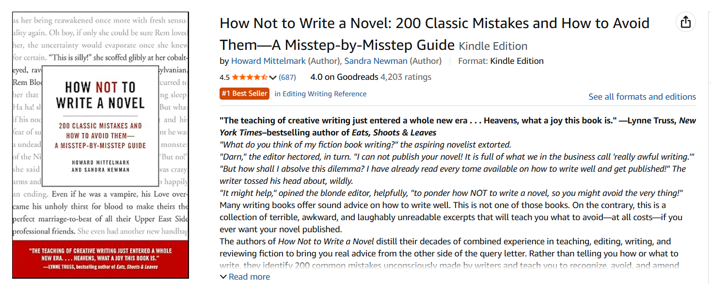Expand the description with Read more
711x284 pixels.
click(245, 277)
